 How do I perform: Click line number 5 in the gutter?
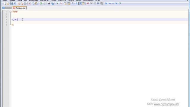(x=6, y=22)
